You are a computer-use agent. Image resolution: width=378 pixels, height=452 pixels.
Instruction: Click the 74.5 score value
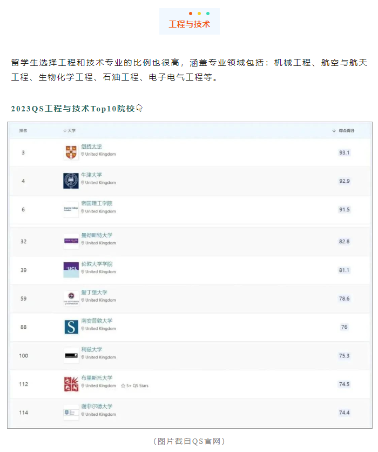[x=345, y=384]
